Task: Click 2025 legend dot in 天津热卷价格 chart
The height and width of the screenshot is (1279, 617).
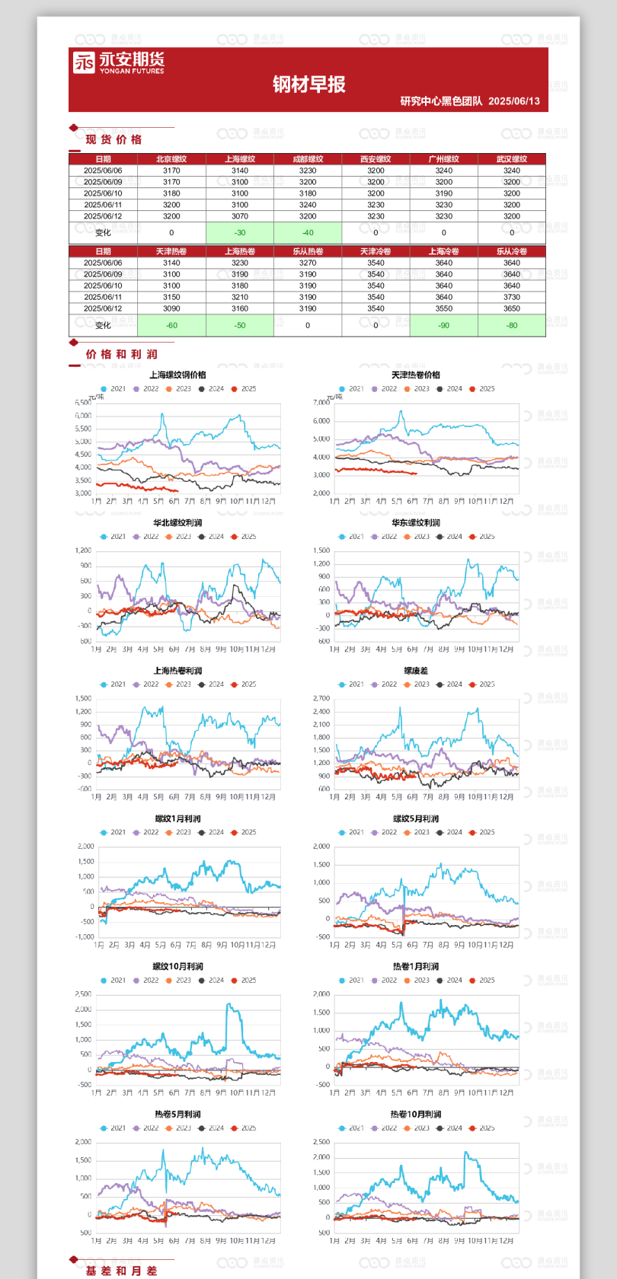Action: click(x=472, y=389)
